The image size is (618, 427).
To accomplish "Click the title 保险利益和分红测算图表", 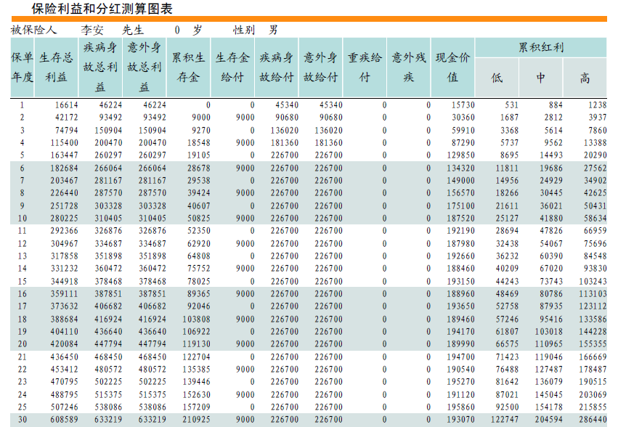I will pos(102,9).
